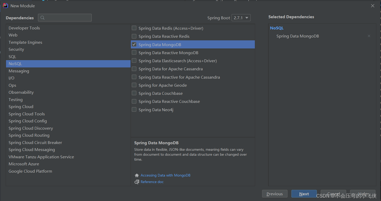Select Developer Tools category
381x201 pixels.
68,28
